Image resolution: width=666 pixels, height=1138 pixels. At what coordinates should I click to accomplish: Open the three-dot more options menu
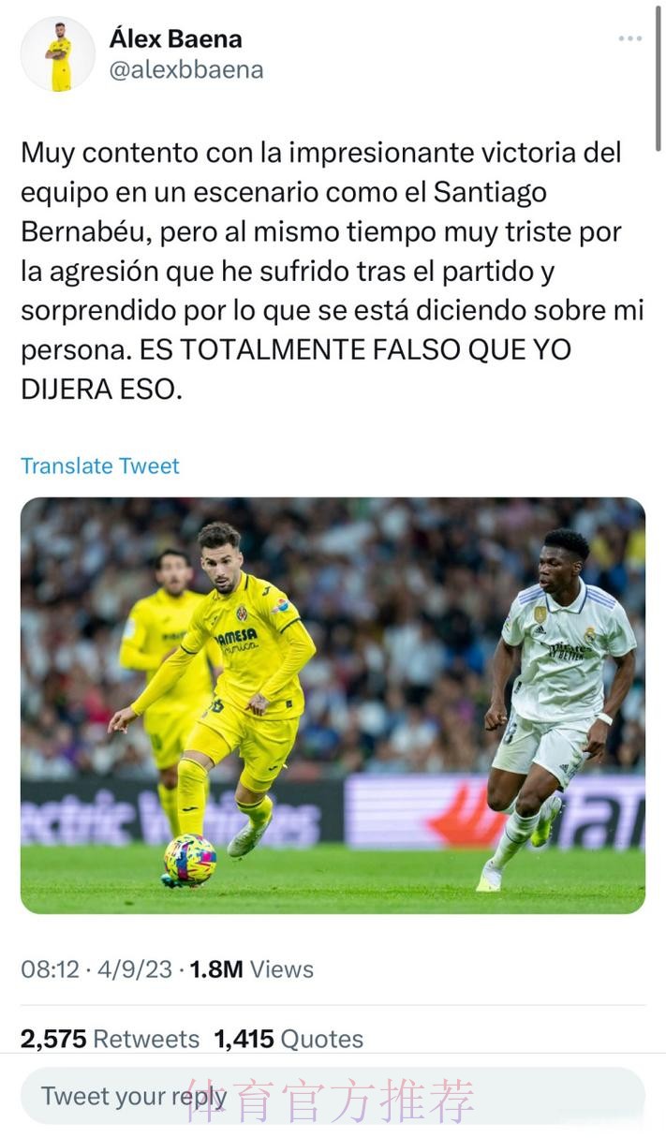pos(630,38)
